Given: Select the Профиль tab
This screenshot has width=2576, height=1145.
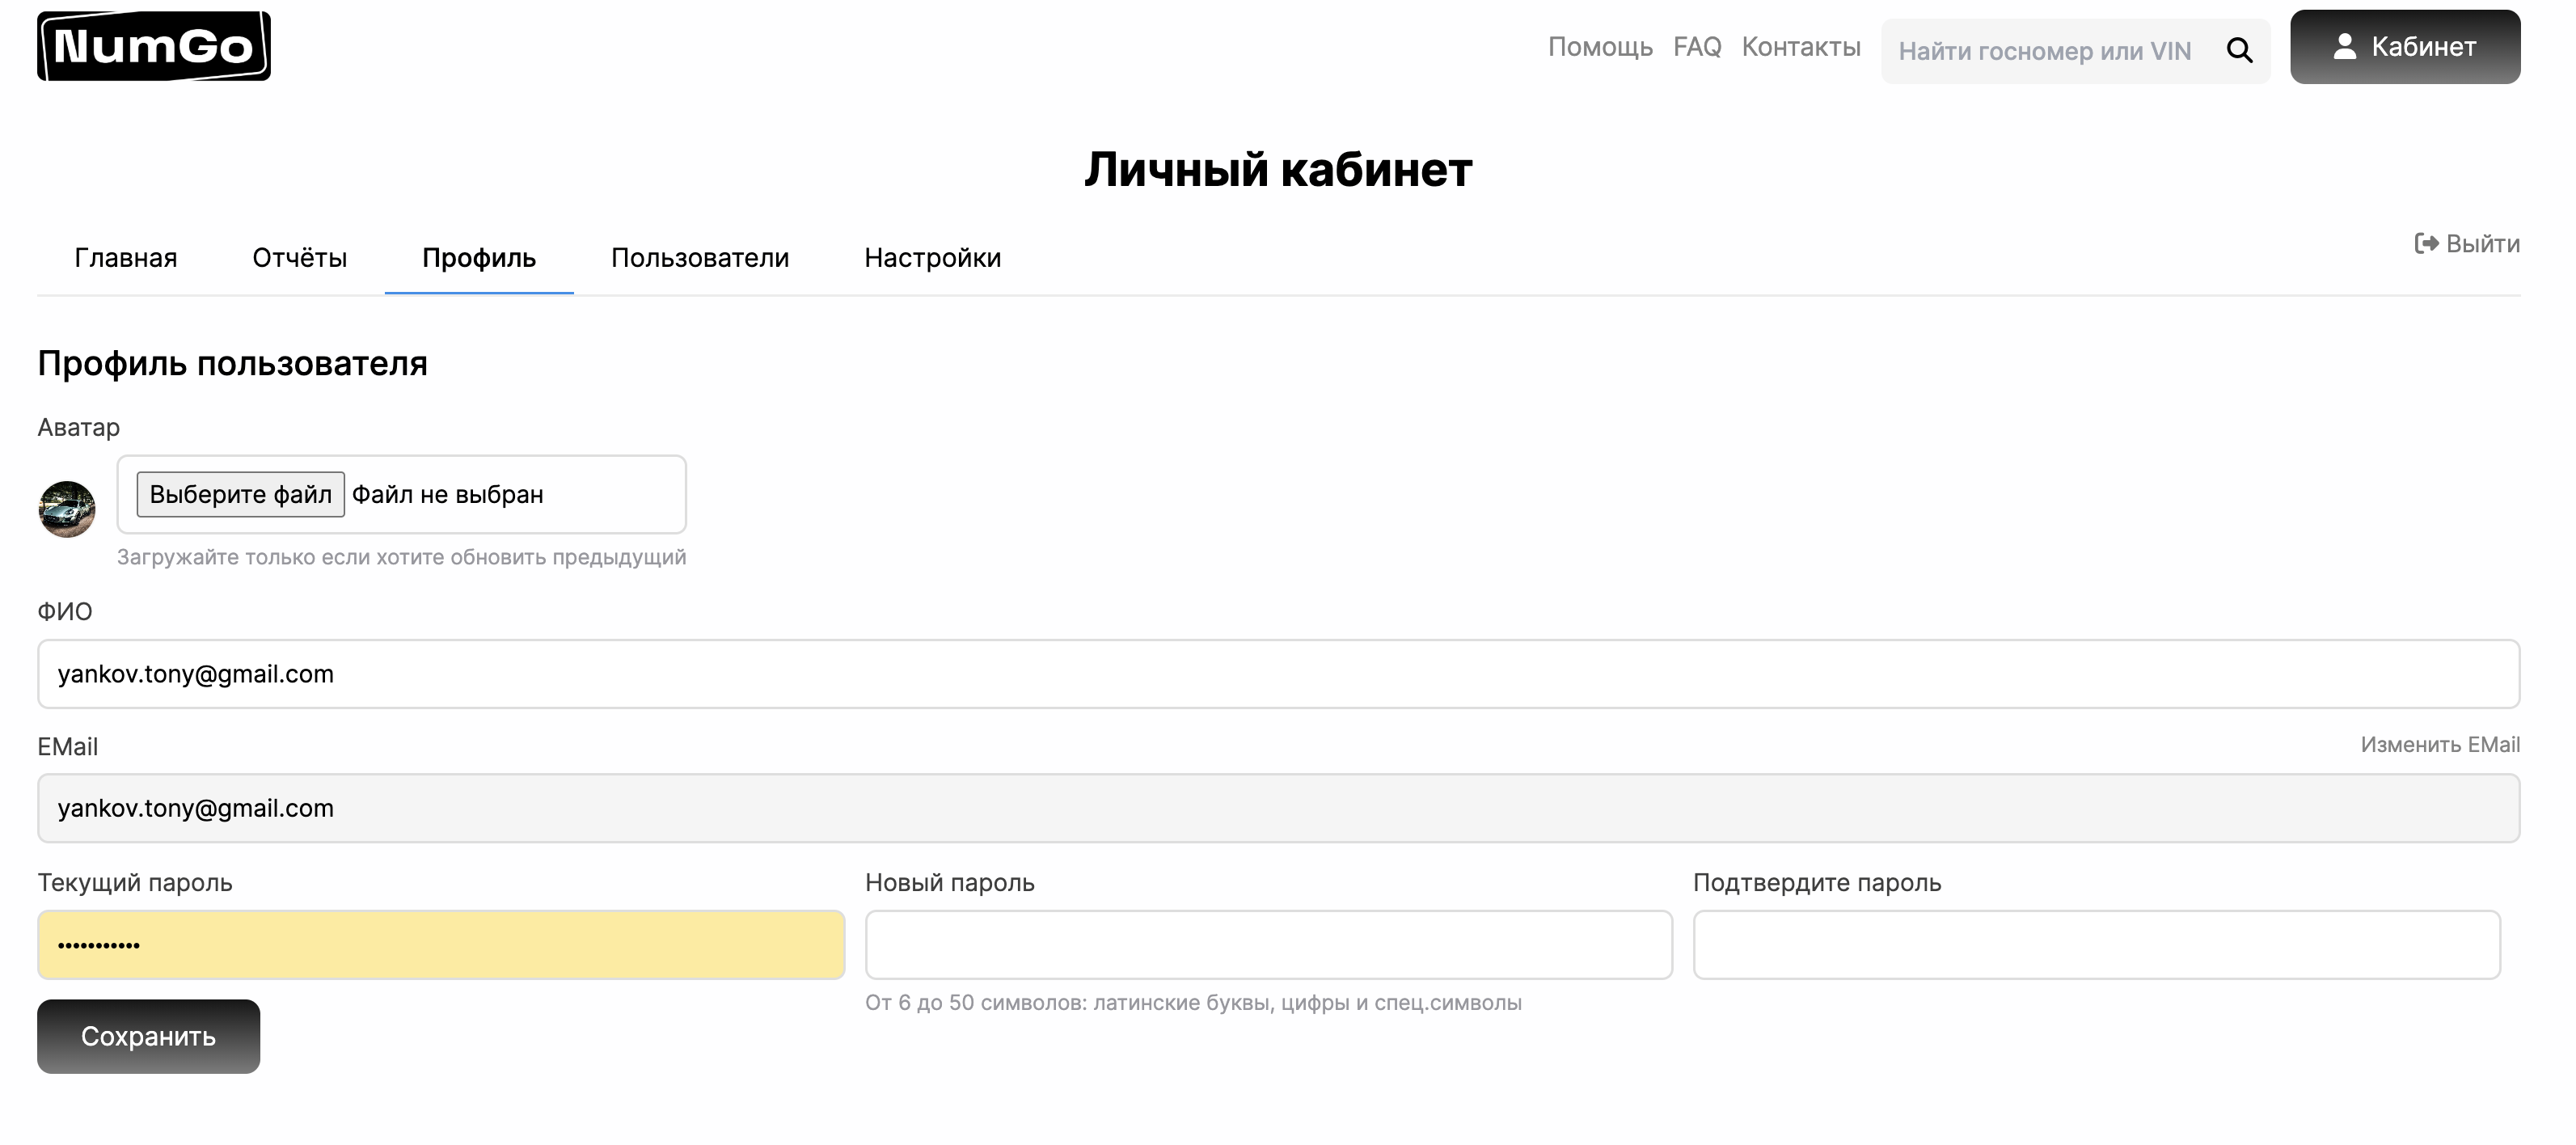Looking at the screenshot, I should [479, 258].
